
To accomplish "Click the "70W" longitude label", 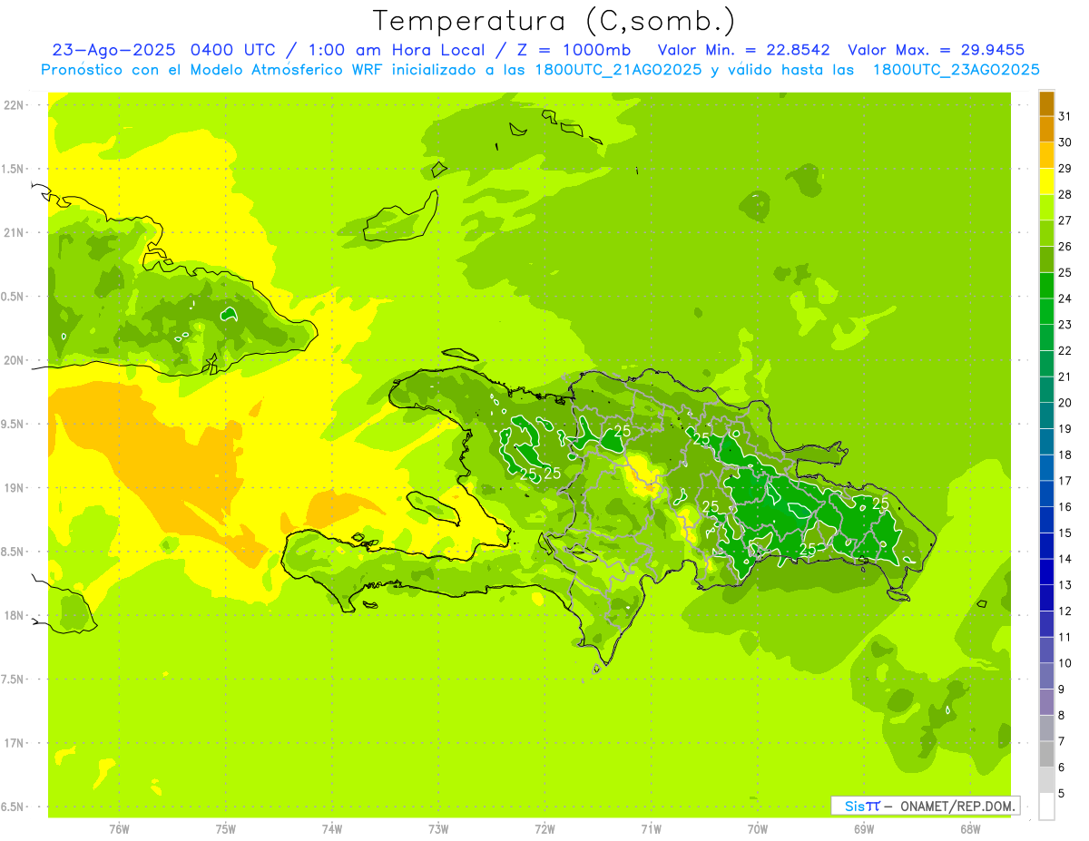I will click(x=758, y=828).
